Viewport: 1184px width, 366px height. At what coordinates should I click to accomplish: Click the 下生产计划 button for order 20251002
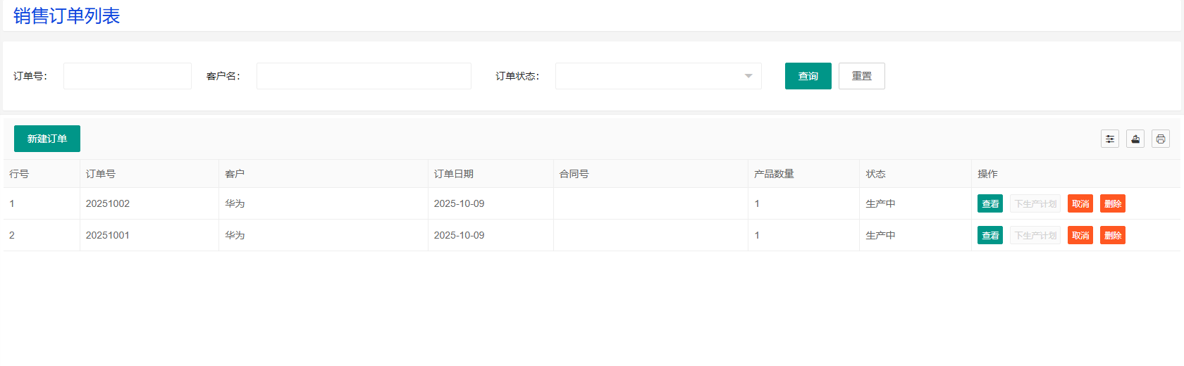tap(1035, 203)
